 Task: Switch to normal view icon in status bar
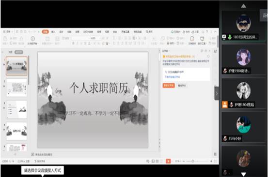pos(153,161)
